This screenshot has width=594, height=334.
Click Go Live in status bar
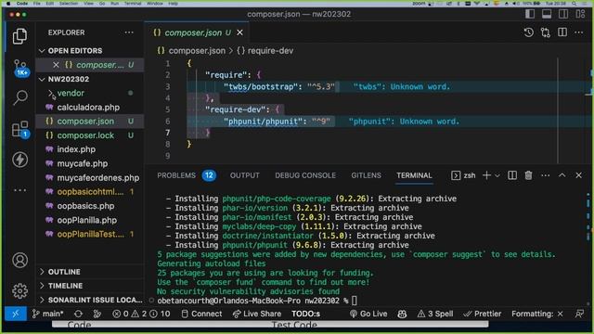(x=368, y=314)
